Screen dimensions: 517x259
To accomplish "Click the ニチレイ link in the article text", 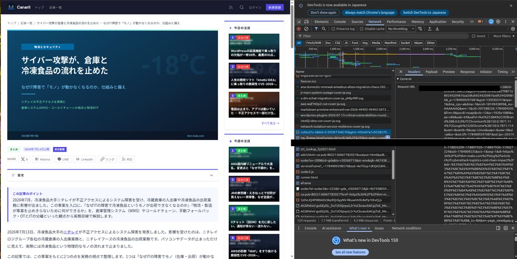I will [71, 232].
